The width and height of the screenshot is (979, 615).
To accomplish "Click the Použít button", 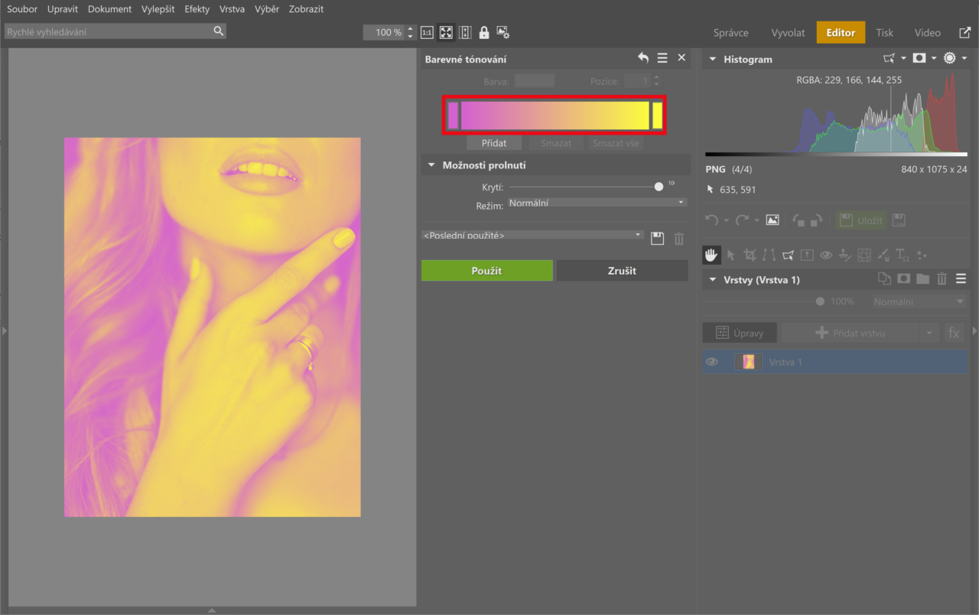I will point(486,270).
